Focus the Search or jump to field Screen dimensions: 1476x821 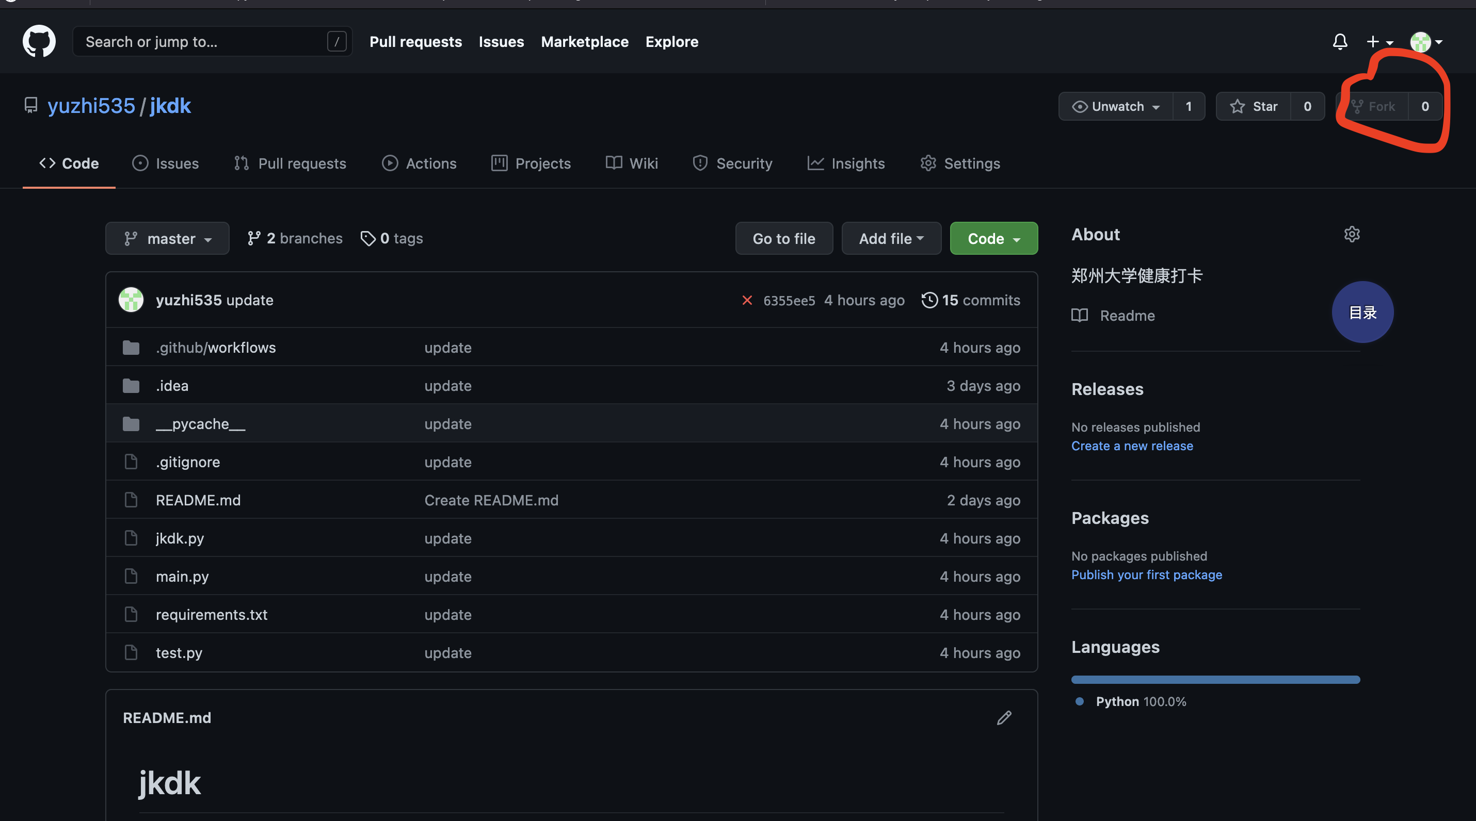click(x=212, y=41)
